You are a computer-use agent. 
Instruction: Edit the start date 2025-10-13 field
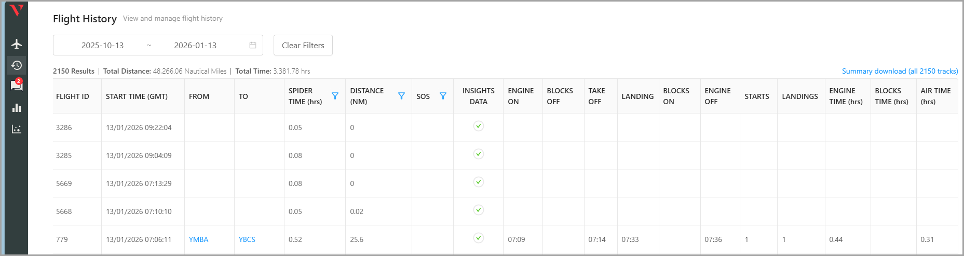[103, 46]
